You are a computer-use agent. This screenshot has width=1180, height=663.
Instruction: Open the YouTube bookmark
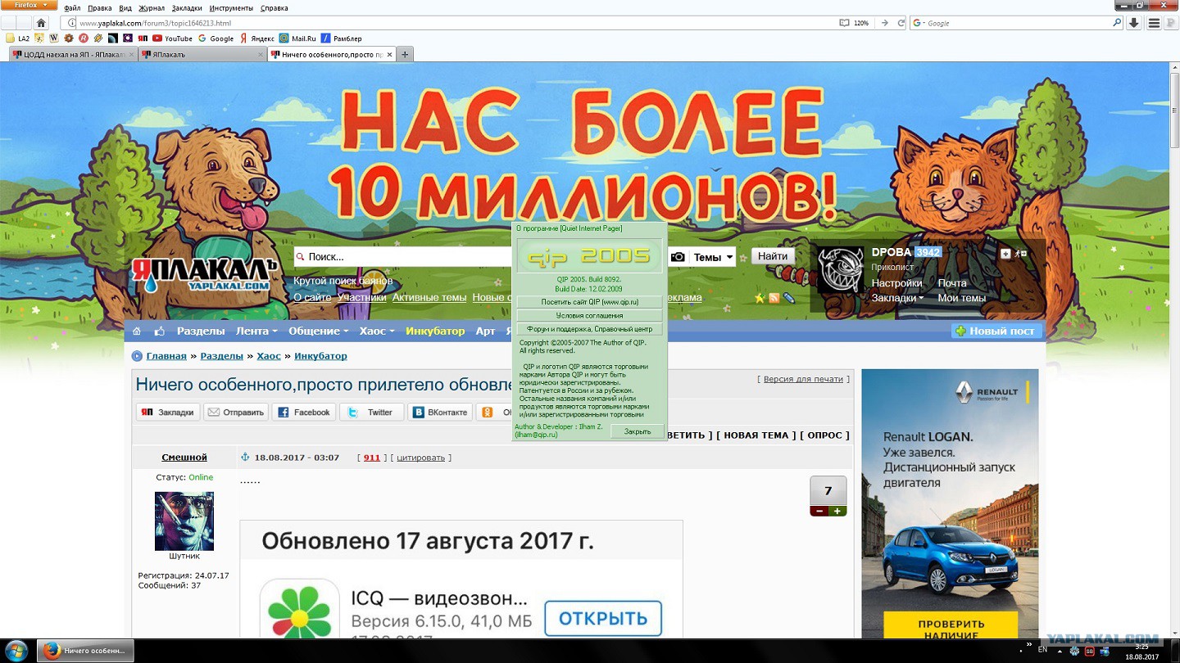(x=172, y=38)
